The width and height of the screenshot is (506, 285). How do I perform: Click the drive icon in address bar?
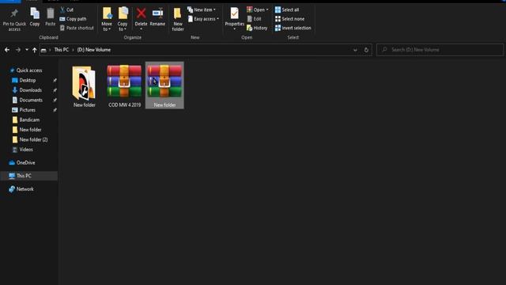[x=43, y=50]
